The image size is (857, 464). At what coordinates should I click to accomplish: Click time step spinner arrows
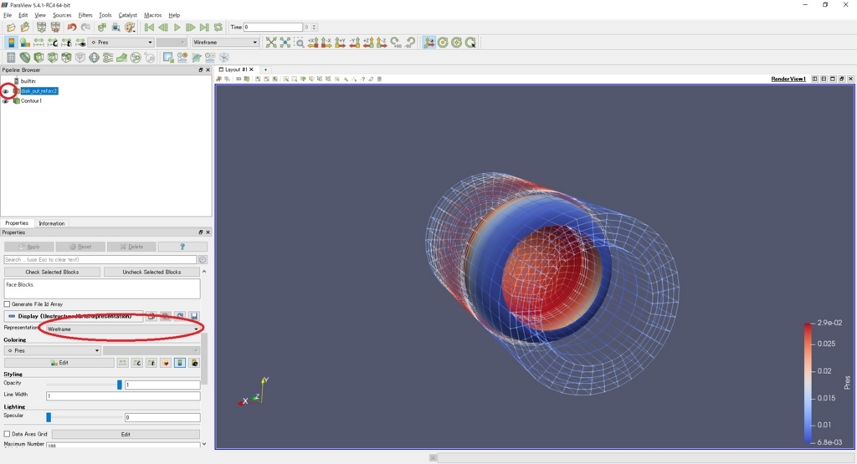pos(314,28)
